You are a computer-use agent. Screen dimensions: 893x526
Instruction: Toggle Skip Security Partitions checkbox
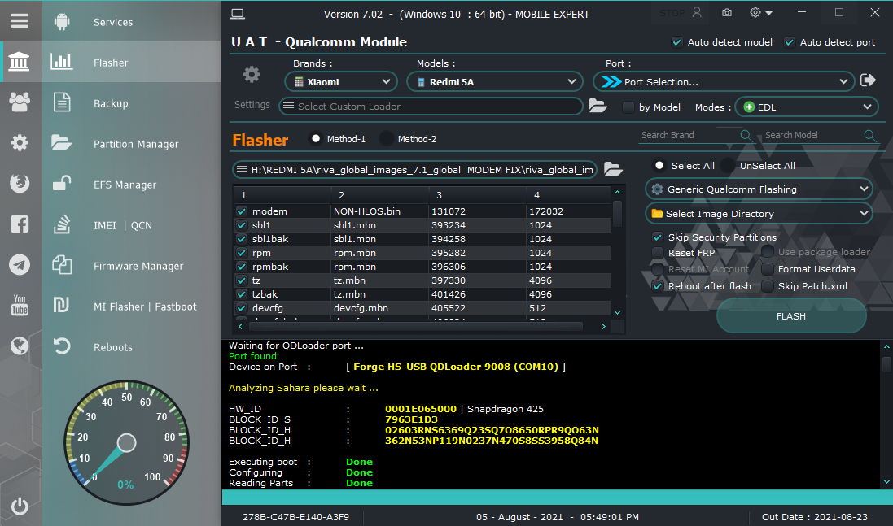click(658, 237)
